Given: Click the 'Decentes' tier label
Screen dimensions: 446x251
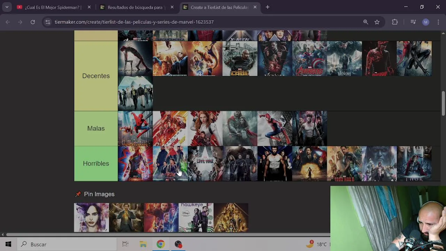Looking at the screenshot, I should tap(96, 76).
